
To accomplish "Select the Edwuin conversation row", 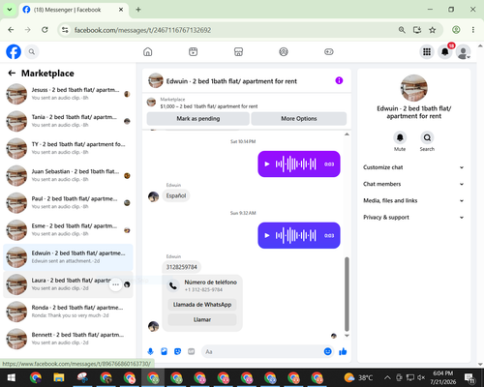I will tap(68, 257).
